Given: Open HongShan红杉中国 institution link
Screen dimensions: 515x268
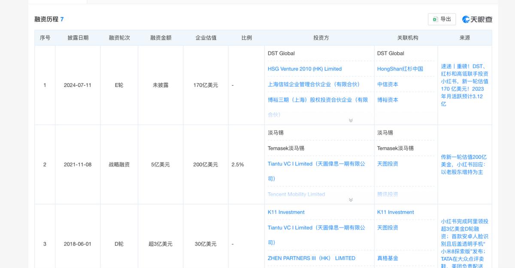Looking at the screenshot, I should tap(400, 69).
